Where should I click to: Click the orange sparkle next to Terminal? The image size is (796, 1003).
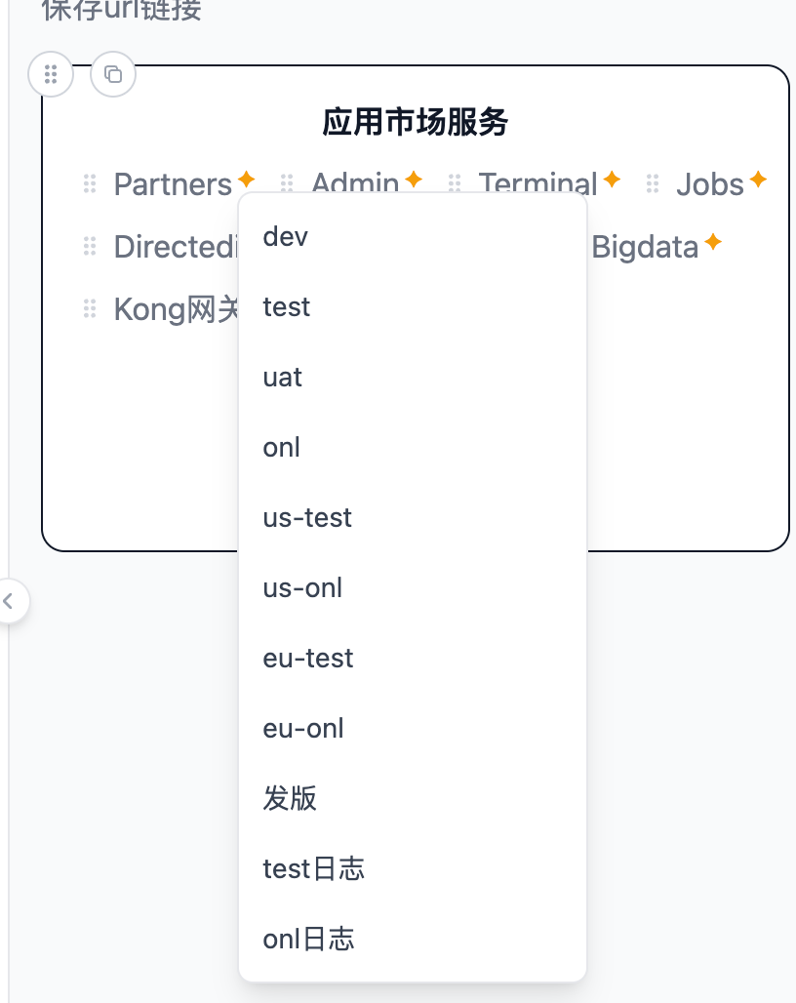coord(612,180)
